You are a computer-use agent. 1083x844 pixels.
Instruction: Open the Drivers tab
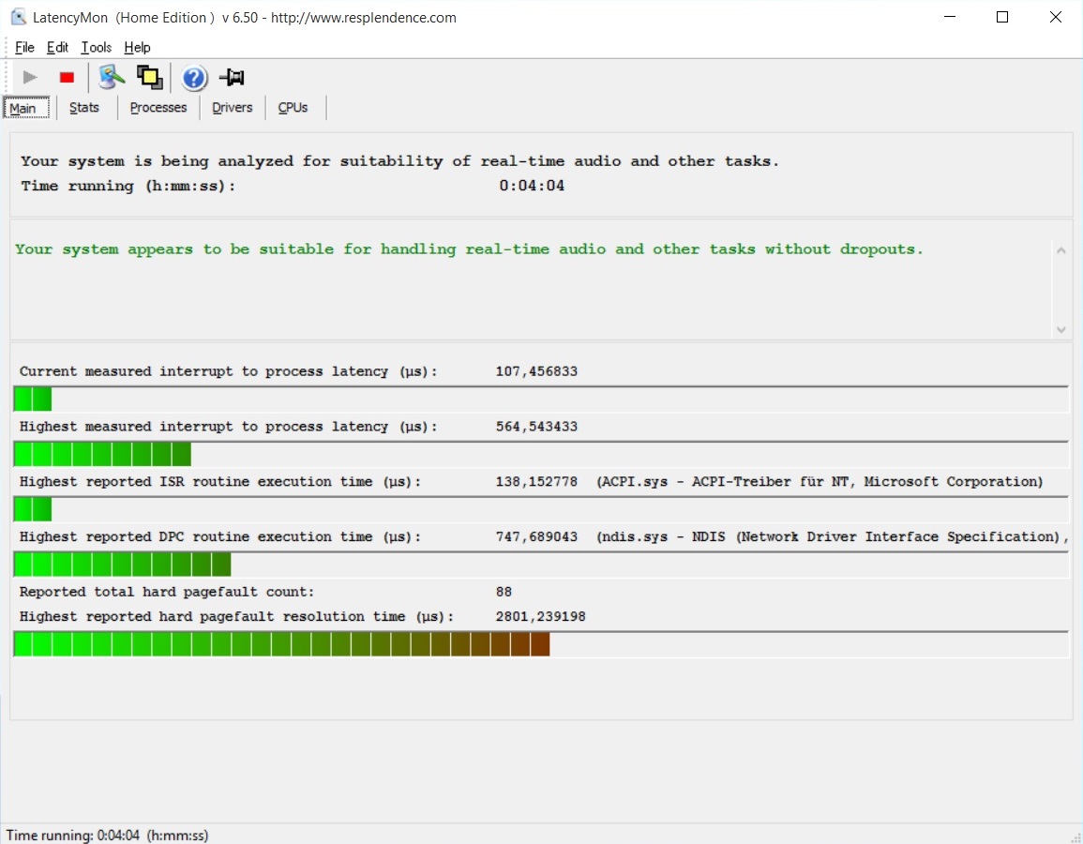tap(233, 108)
